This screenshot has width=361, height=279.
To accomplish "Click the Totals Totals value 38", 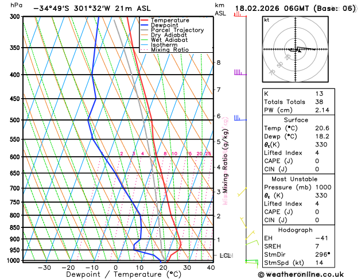I will click(319, 102).
